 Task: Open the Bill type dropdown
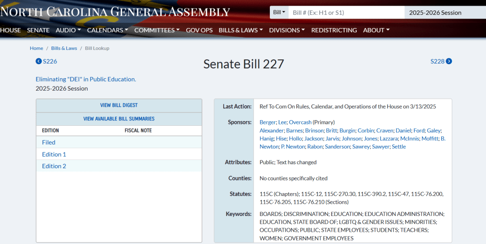click(x=279, y=12)
